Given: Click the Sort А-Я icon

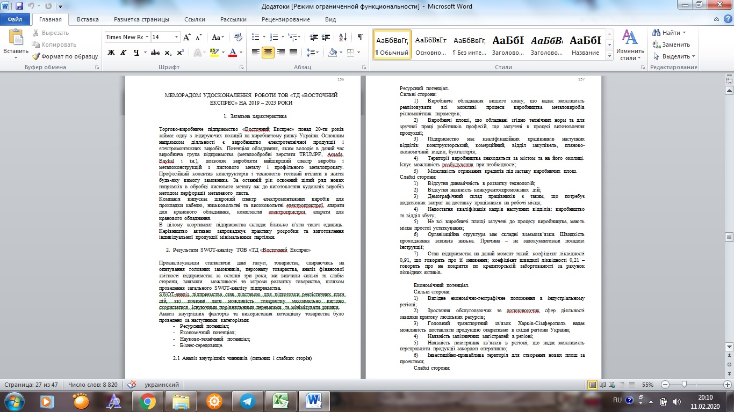Looking at the screenshot, I should [x=342, y=37].
